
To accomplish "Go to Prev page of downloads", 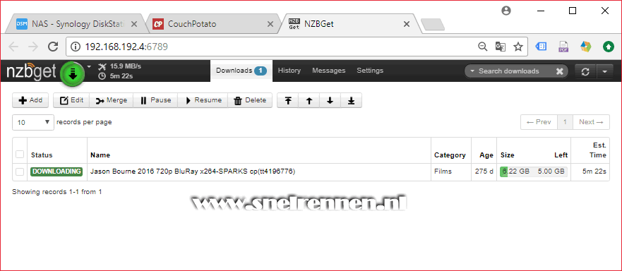I will tap(539, 122).
